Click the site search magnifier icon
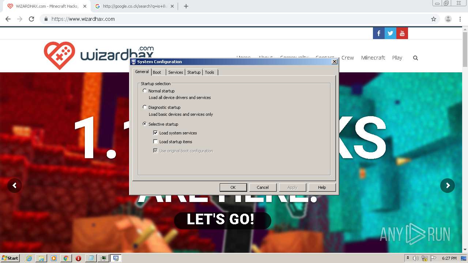The height and width of the screenshot is (263, 468). (415, 58)
